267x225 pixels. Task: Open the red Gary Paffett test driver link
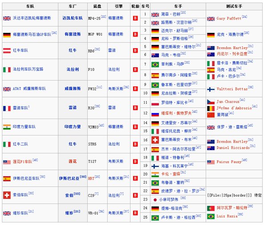(229, 19)
